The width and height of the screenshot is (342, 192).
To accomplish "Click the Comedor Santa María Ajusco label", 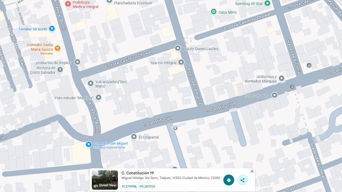I will pos(40,47).
